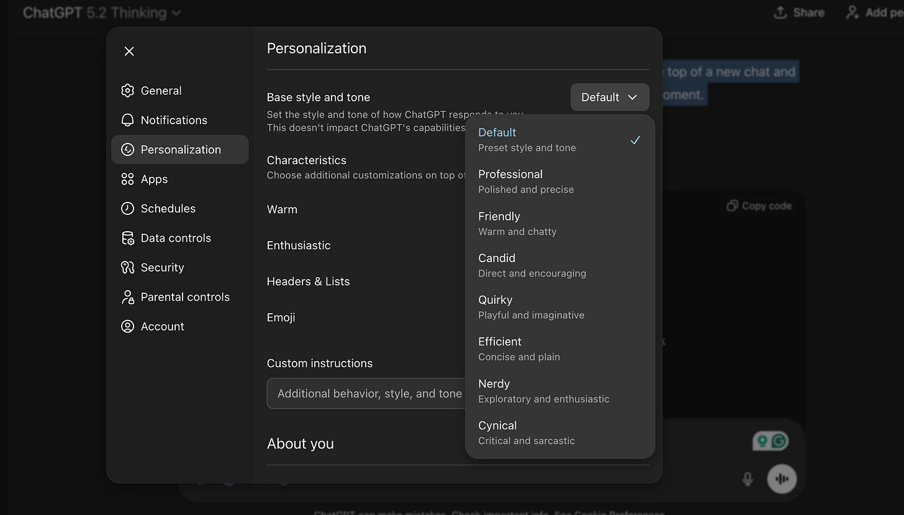
Task: Click the Notifications bell icon
Action: tap(127, 120)
